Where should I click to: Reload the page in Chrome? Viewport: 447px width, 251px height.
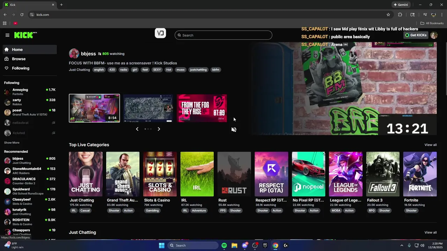coord(22,15)
